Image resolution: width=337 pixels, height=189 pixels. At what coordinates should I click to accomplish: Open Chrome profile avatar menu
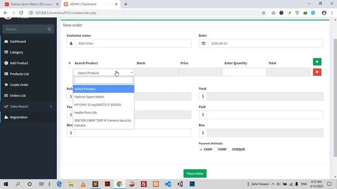[x=324, y=13]
